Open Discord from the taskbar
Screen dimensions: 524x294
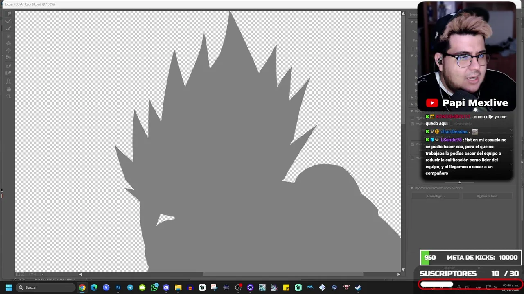[x=166, y=287]
